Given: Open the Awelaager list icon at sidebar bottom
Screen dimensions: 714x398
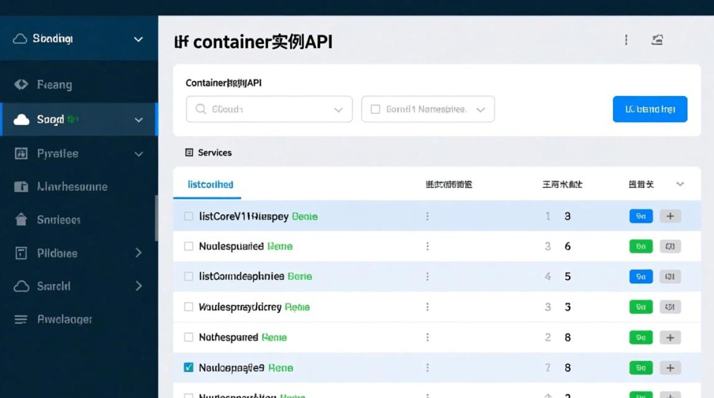Looking at the screenshot, I should pos(22,319).
